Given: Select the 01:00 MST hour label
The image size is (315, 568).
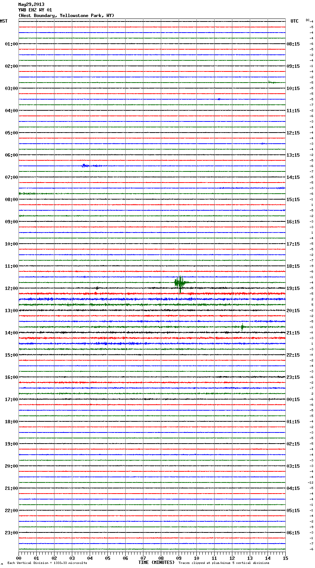Looking at the screenshot, I should [11, 44].
